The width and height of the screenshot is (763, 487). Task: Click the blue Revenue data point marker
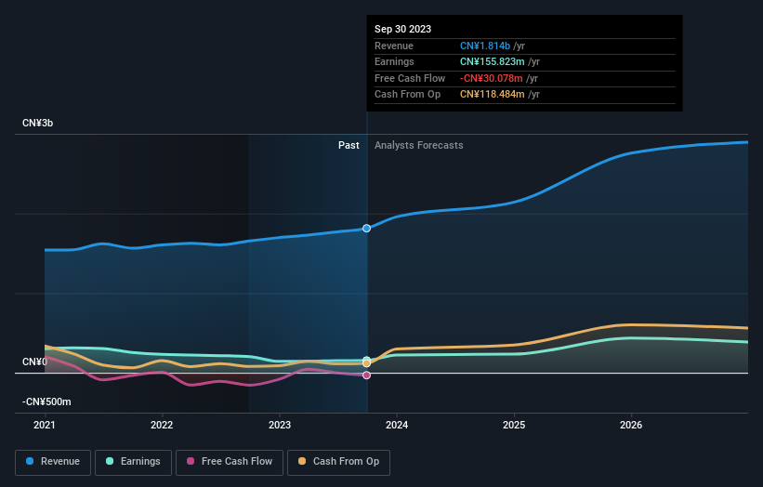(x=366, y=229)
